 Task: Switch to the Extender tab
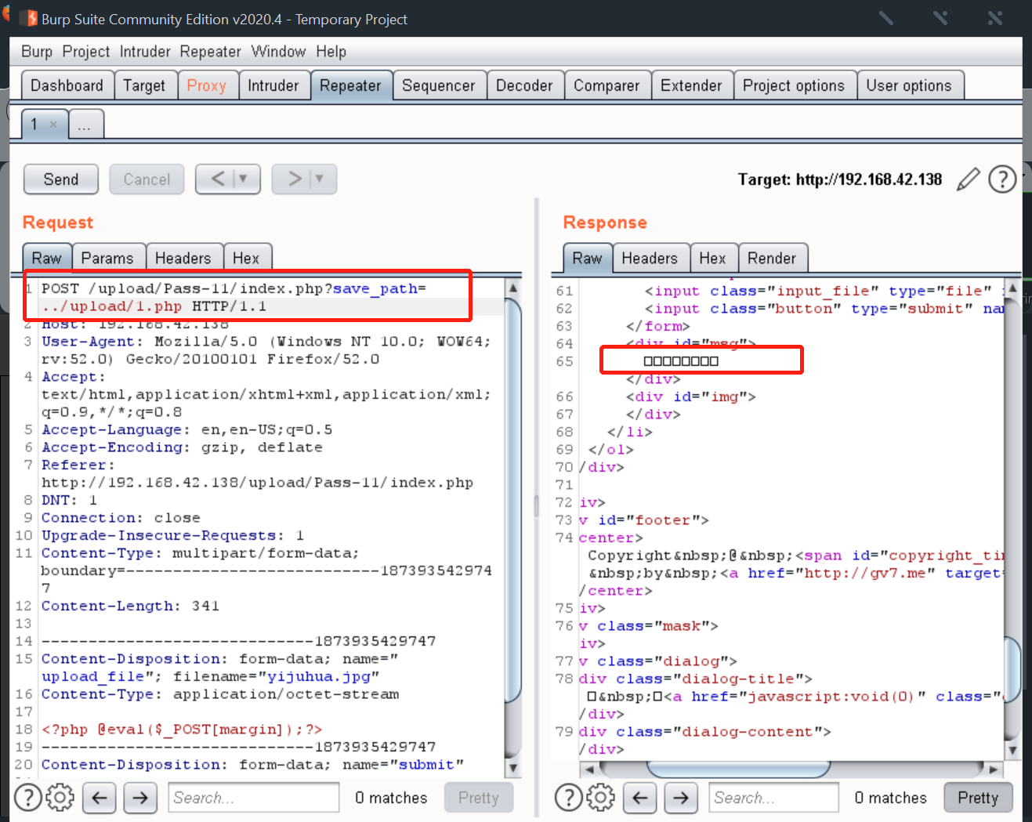(691, 85)
